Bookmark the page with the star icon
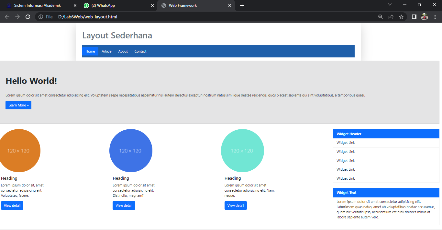This screenshot has width=442, height=230. (x=401, y=16)
